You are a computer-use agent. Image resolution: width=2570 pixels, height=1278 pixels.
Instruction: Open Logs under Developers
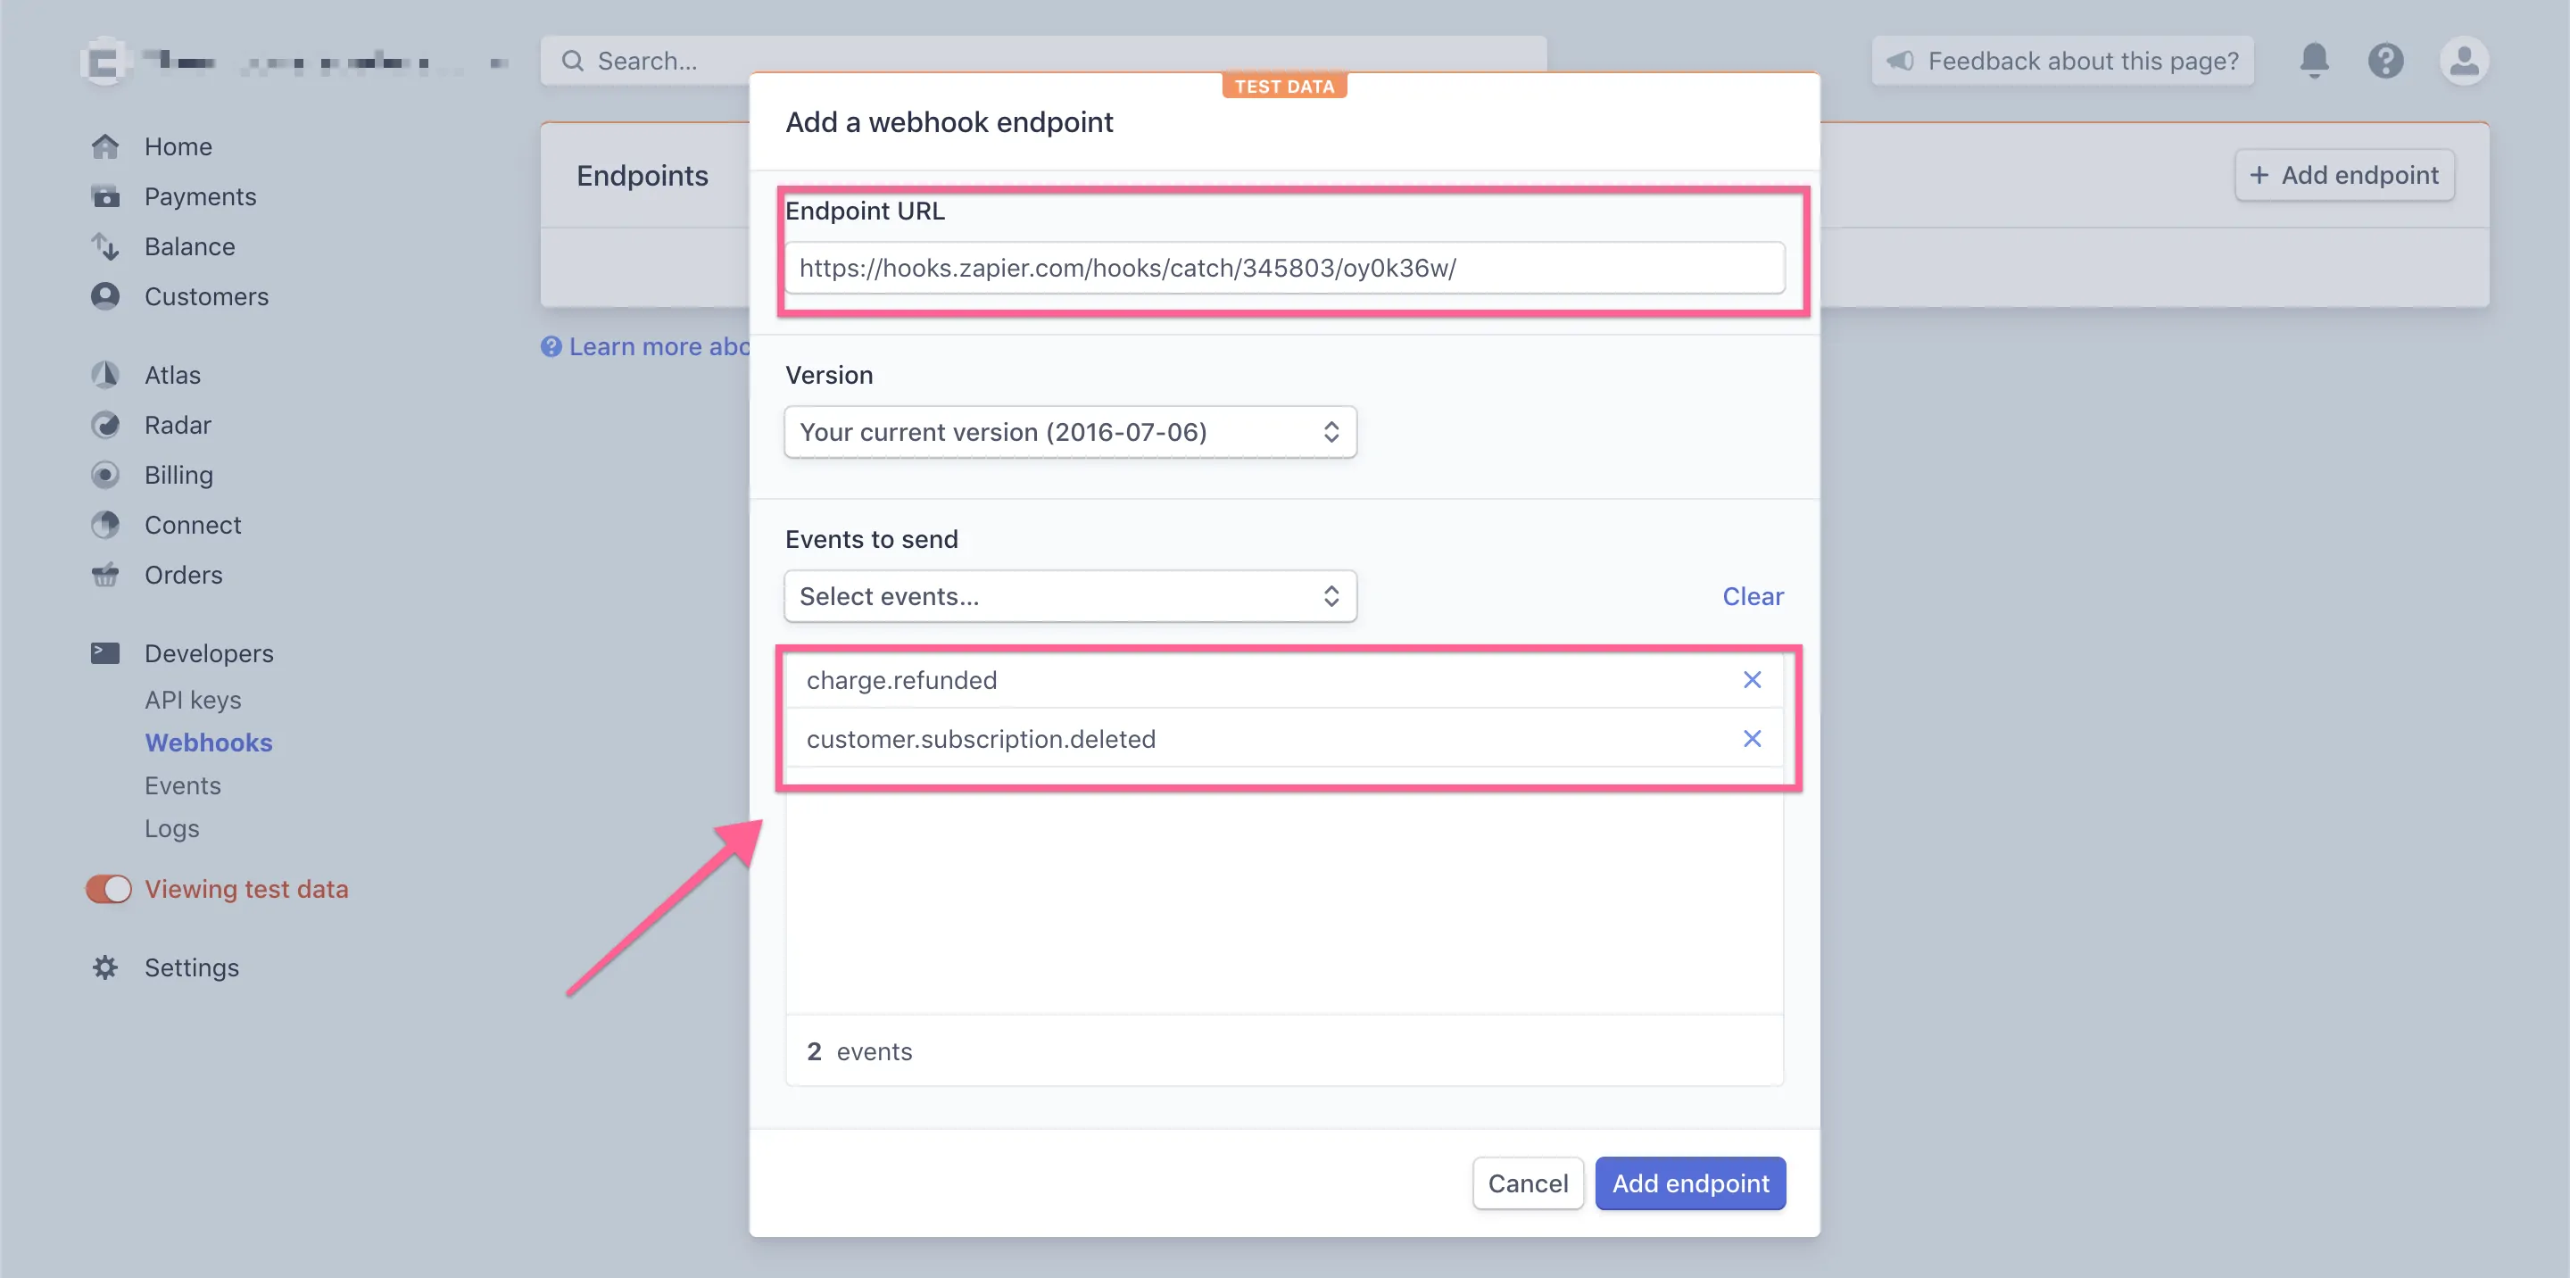pos(171,828)
